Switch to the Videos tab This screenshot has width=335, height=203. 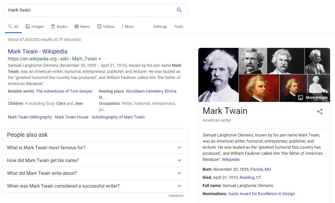tap(106, 26)
